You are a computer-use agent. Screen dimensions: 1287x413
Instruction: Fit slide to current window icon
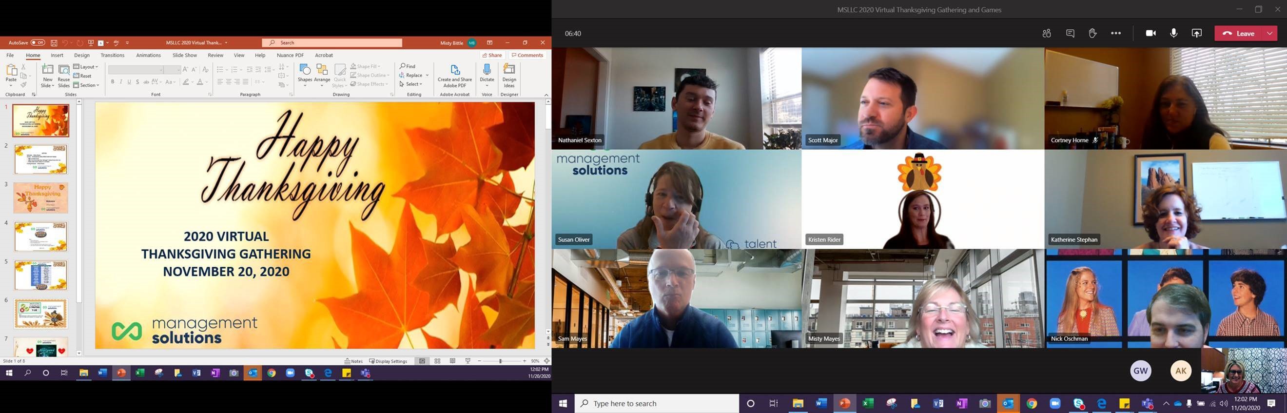pyautogui.click(x=546, y=361)
